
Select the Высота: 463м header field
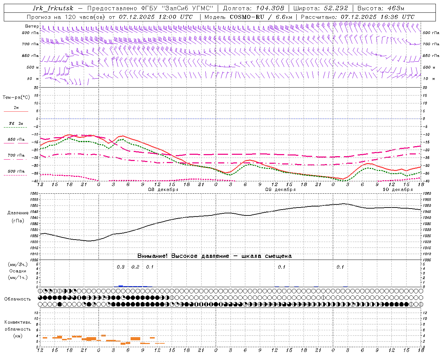[x=381, y=8]
